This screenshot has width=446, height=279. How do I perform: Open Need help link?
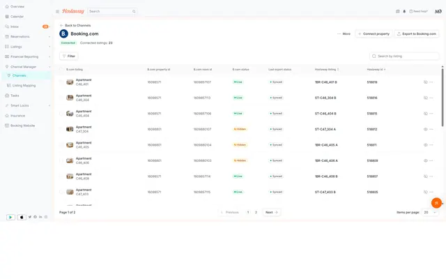click(x=418, y=11)
